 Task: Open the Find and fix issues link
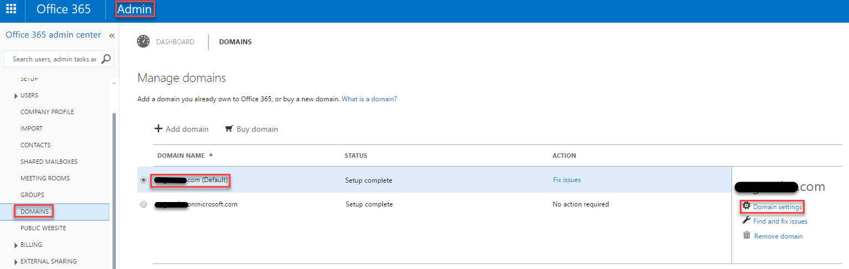780,221
